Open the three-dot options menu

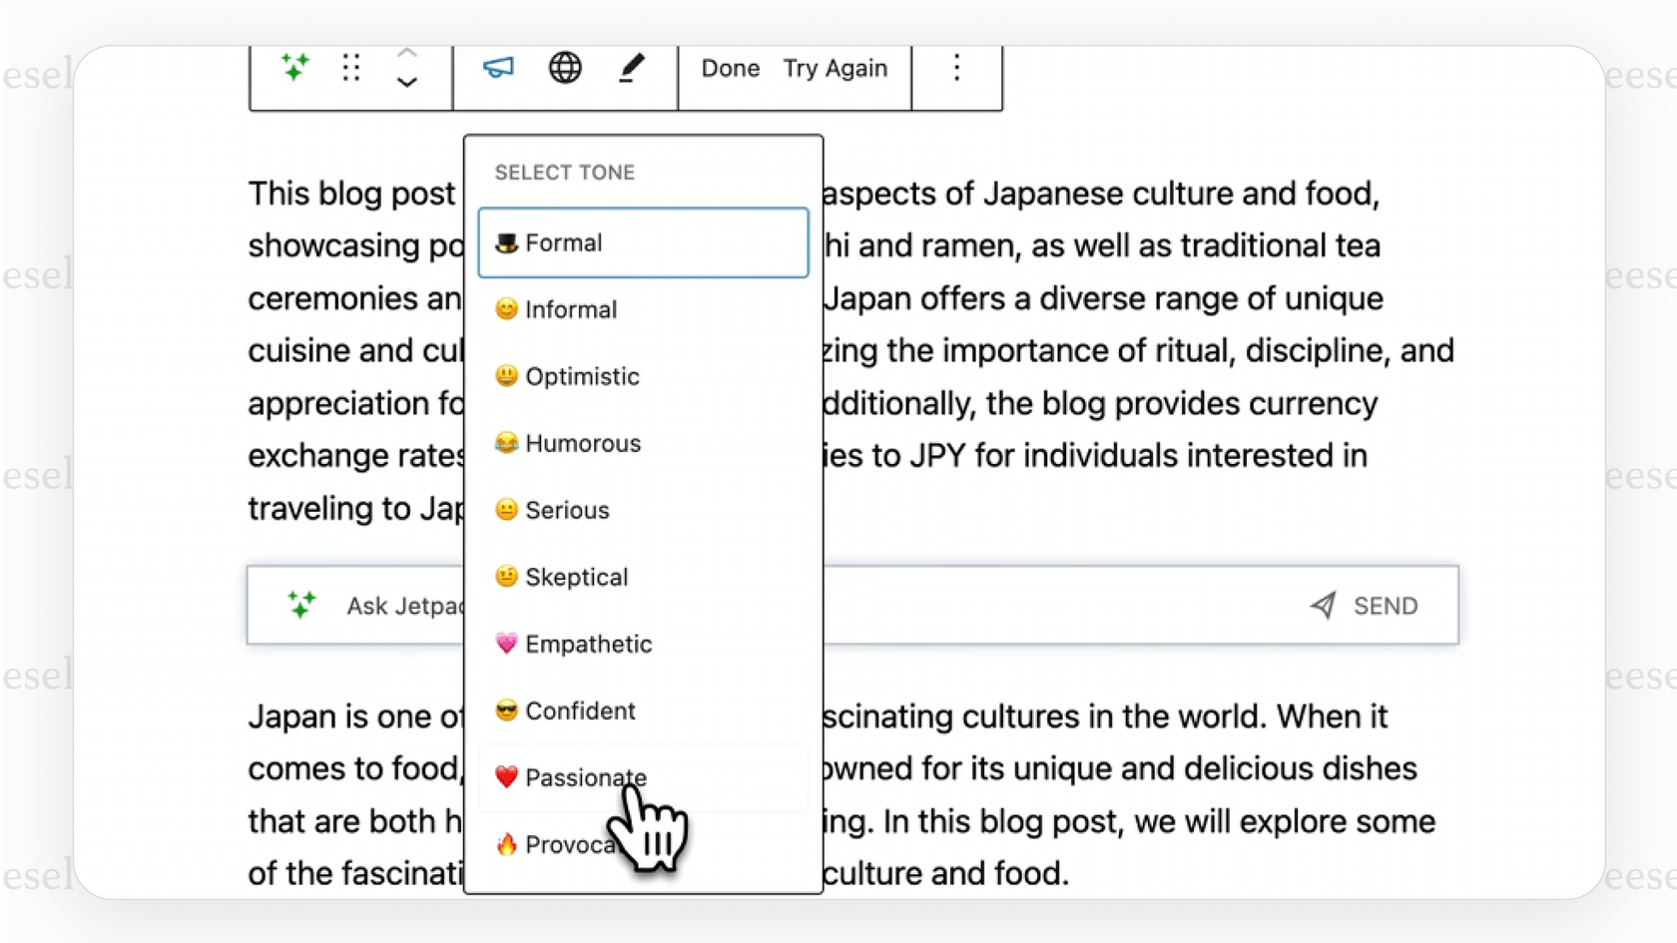pyautogui.click(x=955, y=68)
